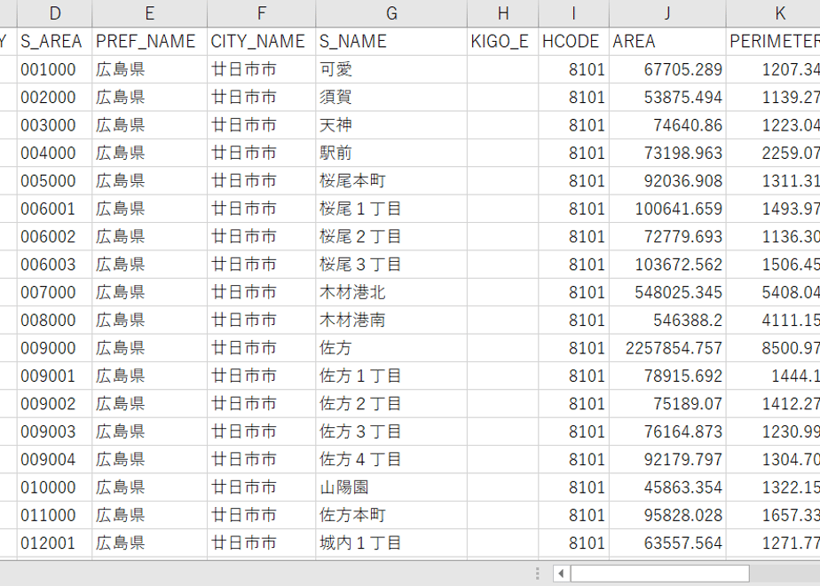Click the horizontal scrollbar thumb

(x=659, y=574)
